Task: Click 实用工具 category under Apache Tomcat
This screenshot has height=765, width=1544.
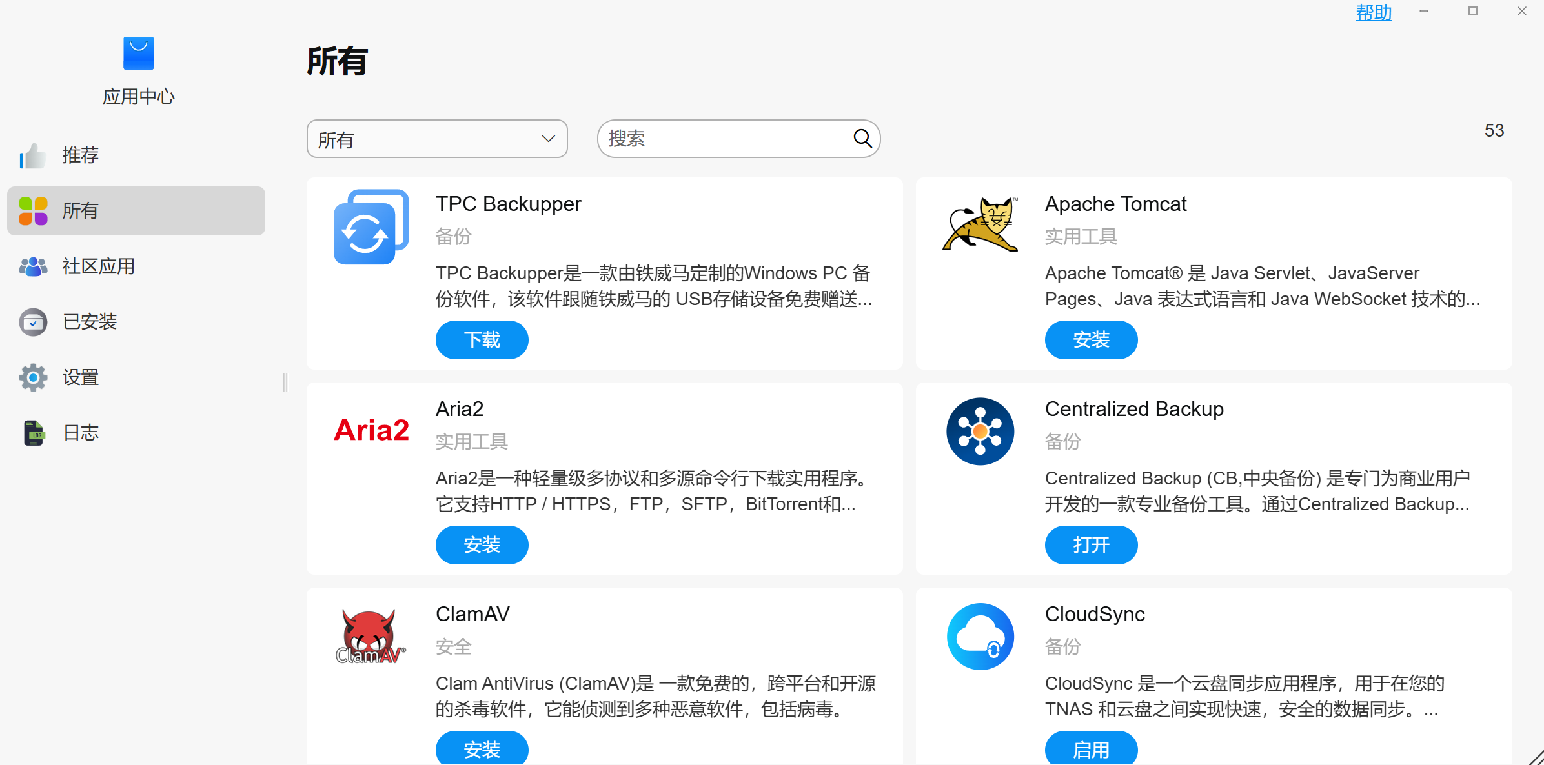Action: 1081,237
